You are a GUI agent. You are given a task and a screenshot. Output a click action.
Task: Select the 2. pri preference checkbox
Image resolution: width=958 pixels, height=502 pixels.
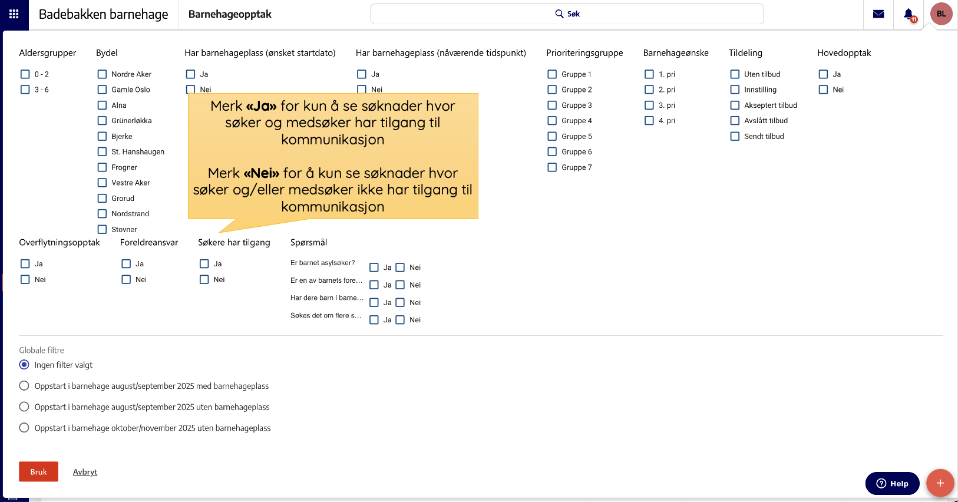(649, 90)
